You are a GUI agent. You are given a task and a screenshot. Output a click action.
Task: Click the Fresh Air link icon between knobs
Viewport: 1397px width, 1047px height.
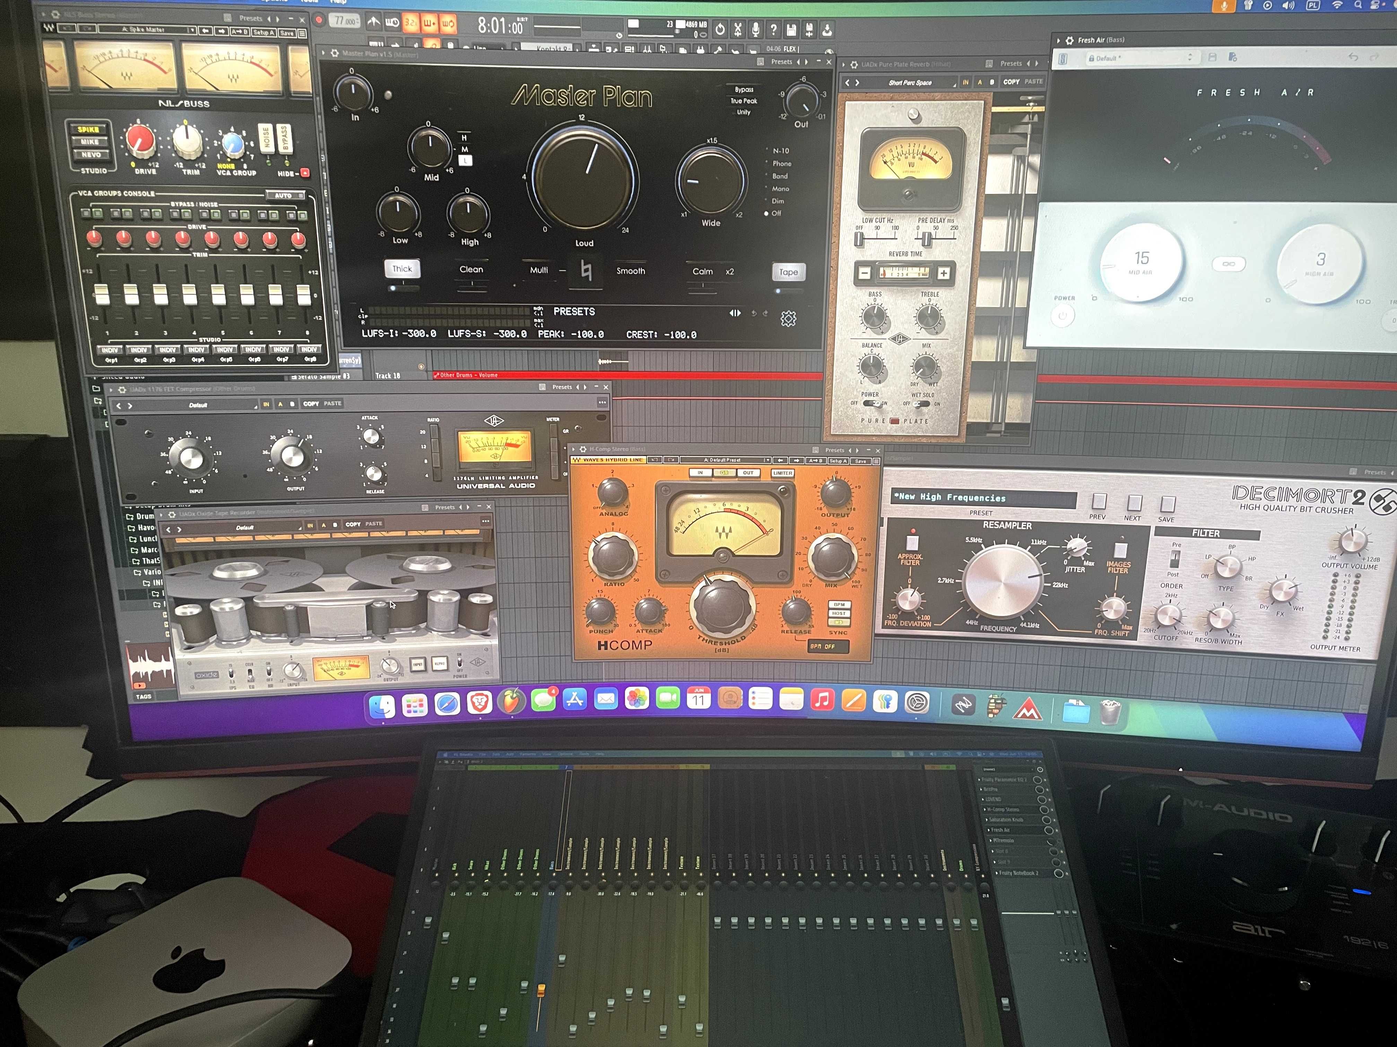[1228, 264]
